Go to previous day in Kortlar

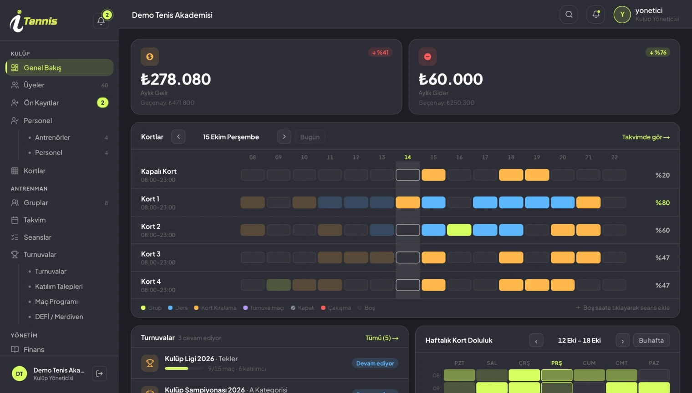pos(178,136)
